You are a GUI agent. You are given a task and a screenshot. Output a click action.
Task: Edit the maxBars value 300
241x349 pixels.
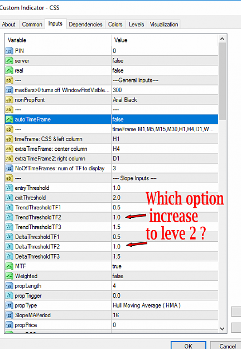(x=165, y=90)
